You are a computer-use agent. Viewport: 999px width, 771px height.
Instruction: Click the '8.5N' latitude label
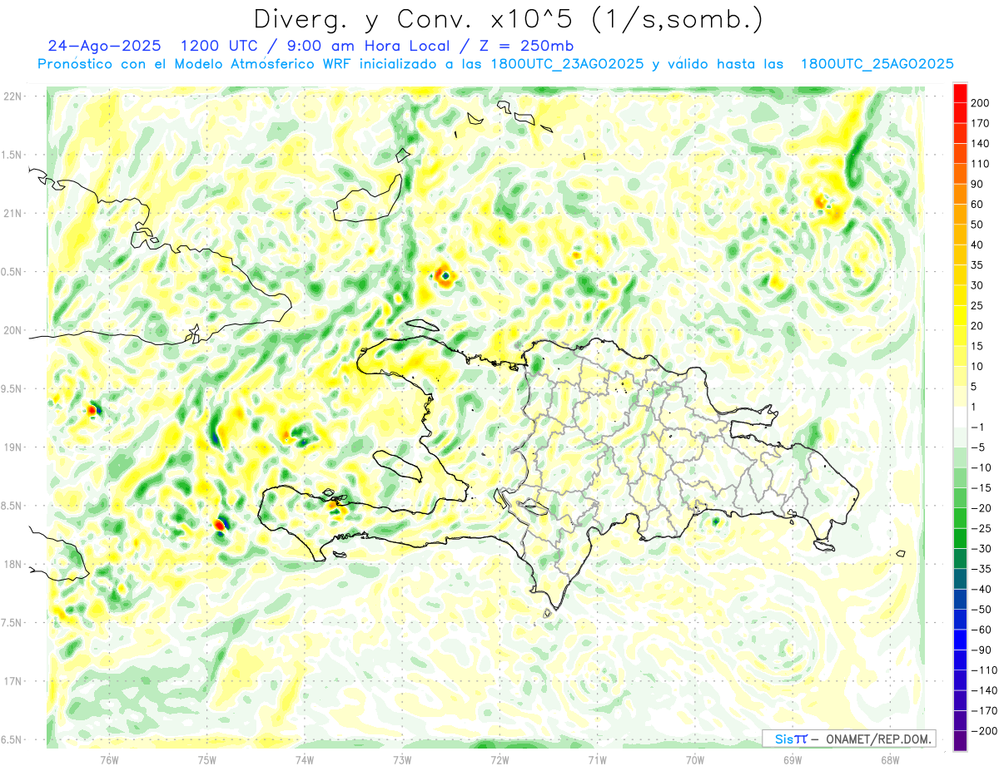[x=12, y=506]
